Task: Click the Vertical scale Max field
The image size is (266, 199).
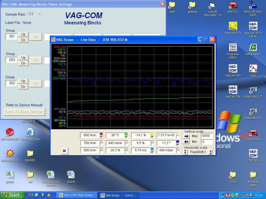Action: (x=207, y=136)
